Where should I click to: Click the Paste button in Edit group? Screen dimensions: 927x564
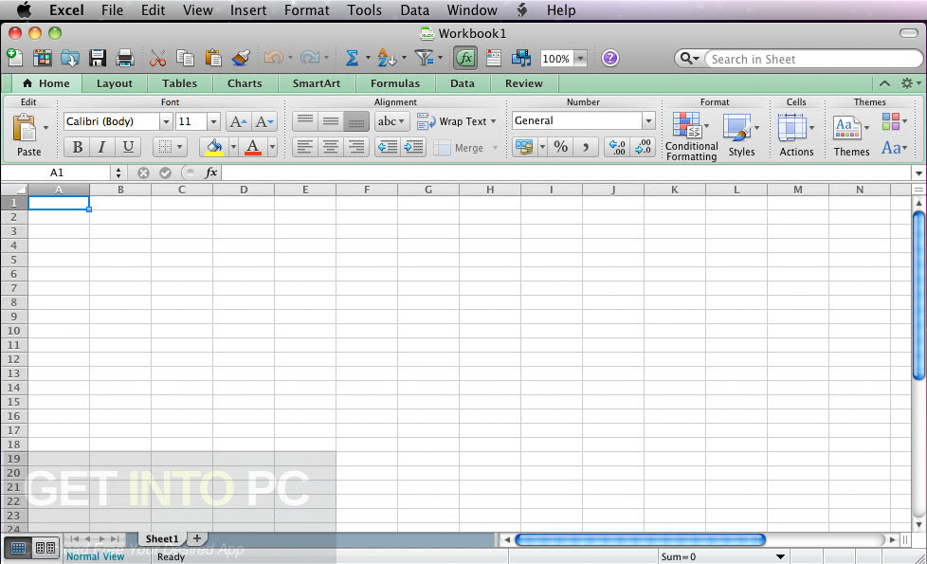pos(27,135)
